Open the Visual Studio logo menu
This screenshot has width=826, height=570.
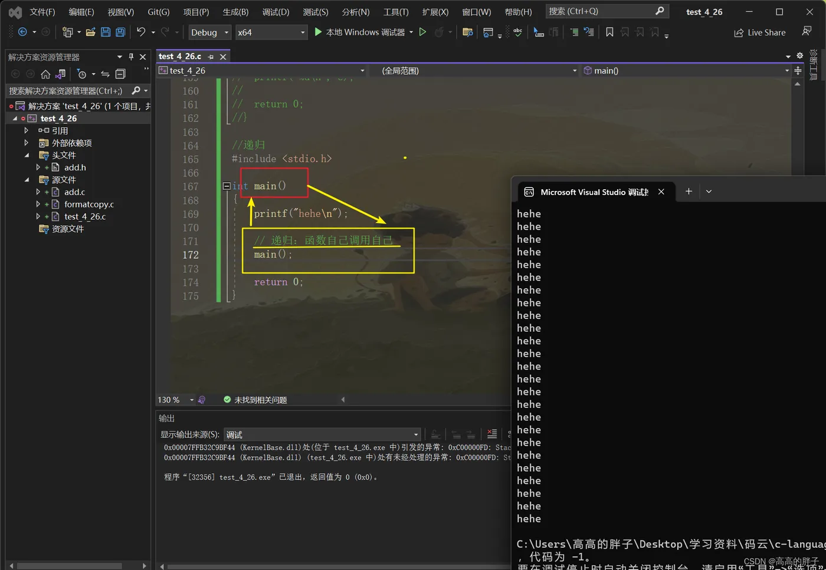click(15, 12)
